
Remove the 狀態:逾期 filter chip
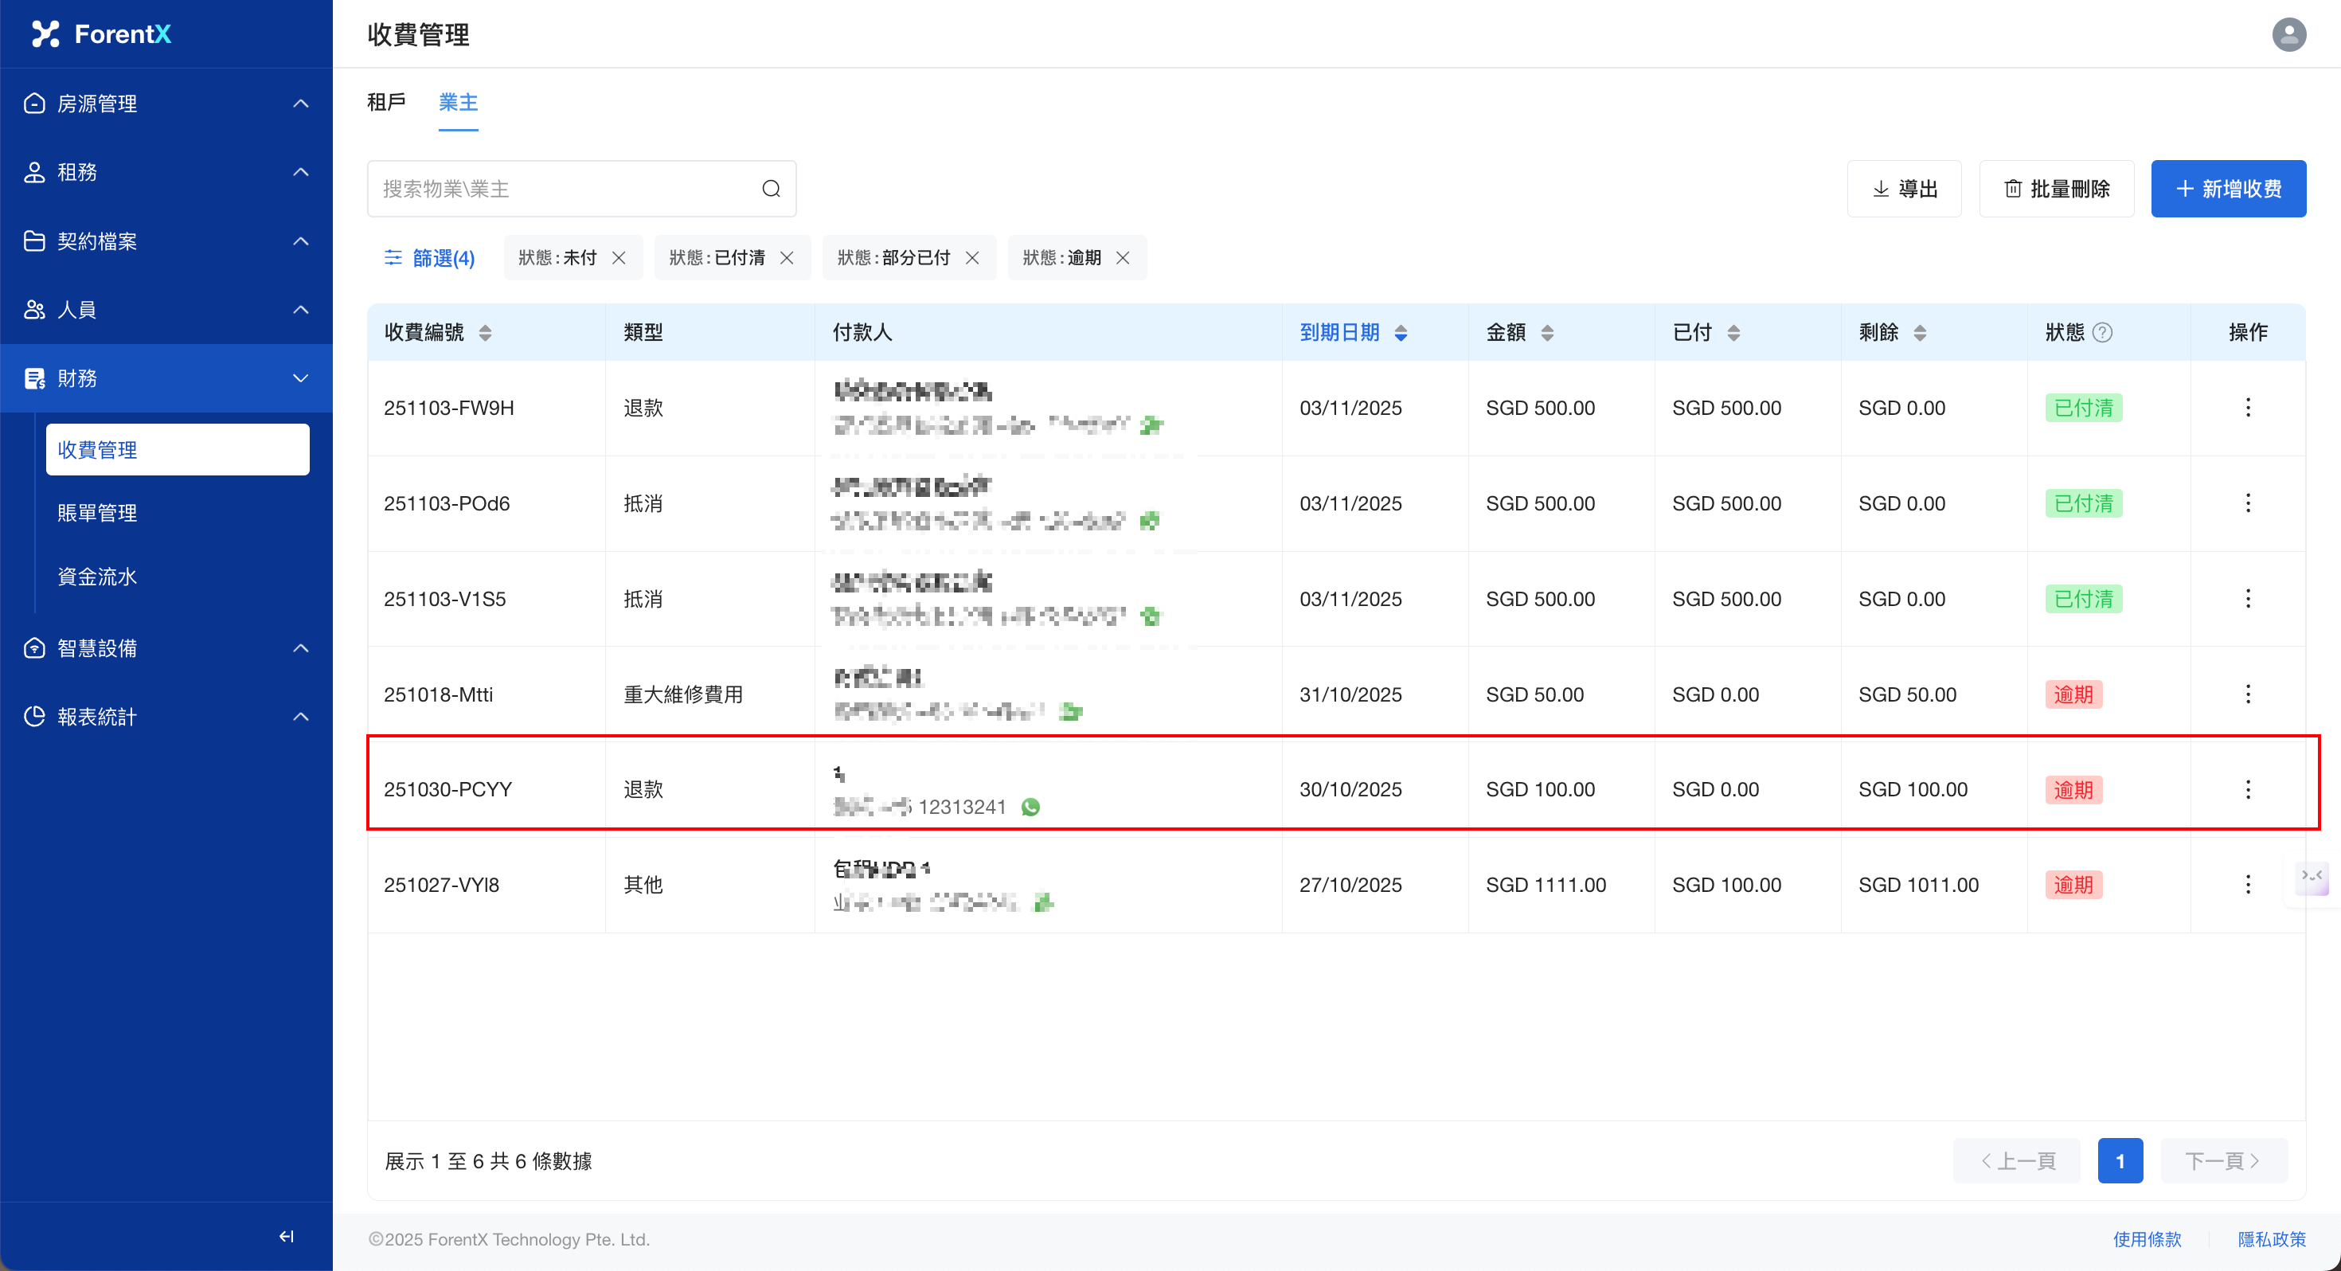(1123, 258)
